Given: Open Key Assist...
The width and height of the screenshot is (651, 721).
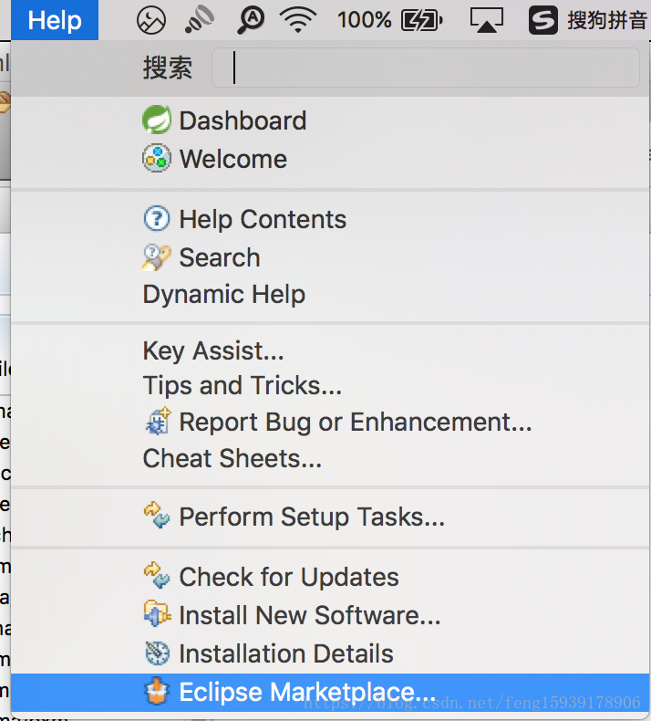Looking at the screenshot, I should pos(330,350).
